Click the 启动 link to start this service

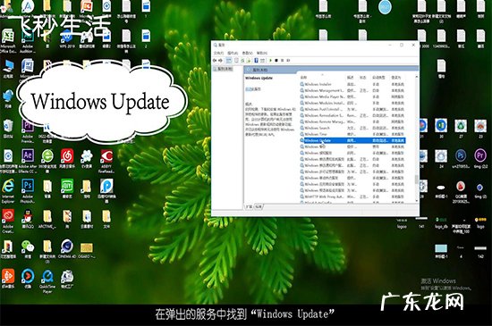[x=248, y=89]
